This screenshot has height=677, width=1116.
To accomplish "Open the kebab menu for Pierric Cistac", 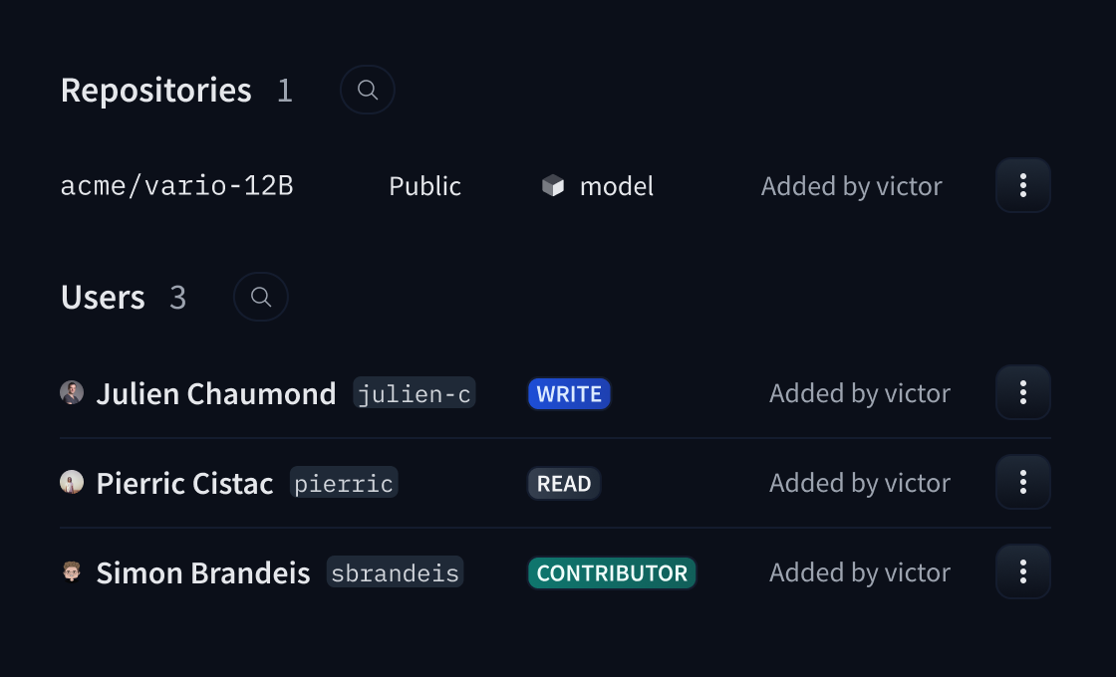I will coord(1022,482).
